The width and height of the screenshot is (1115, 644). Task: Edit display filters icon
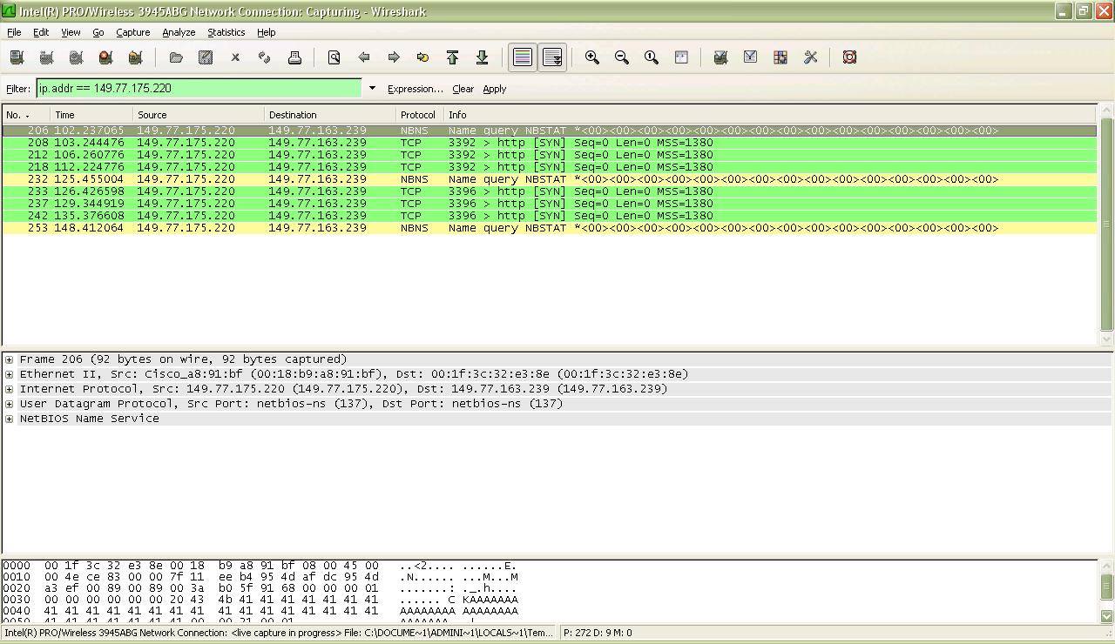(750, 57)
